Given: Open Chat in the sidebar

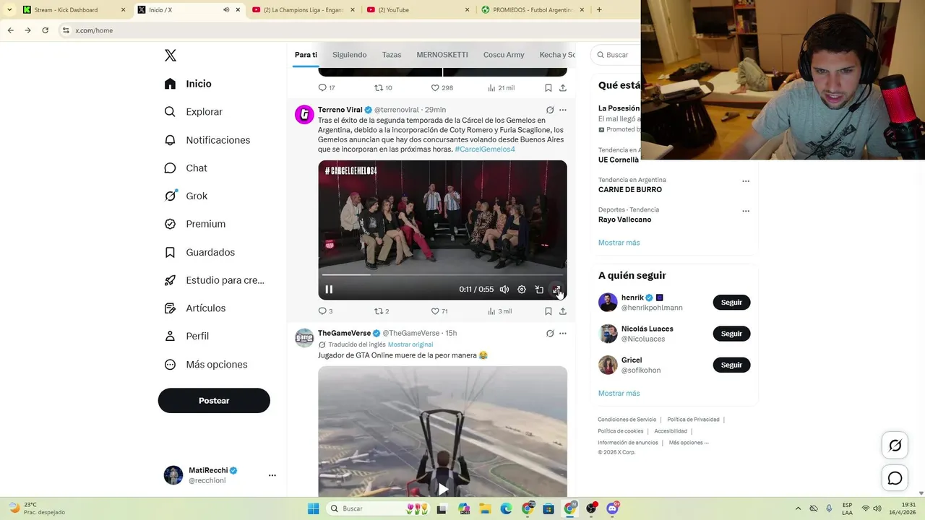Looking at the screenshot, I should (x=186, y=168).
